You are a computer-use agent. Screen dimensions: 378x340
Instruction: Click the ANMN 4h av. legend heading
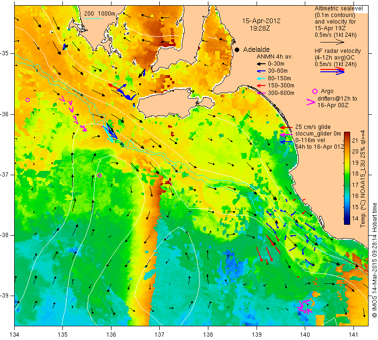[x=275, y=57]
